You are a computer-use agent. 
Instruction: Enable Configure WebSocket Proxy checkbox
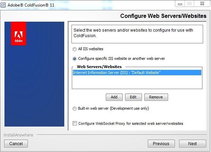click(x=75, y=123)
